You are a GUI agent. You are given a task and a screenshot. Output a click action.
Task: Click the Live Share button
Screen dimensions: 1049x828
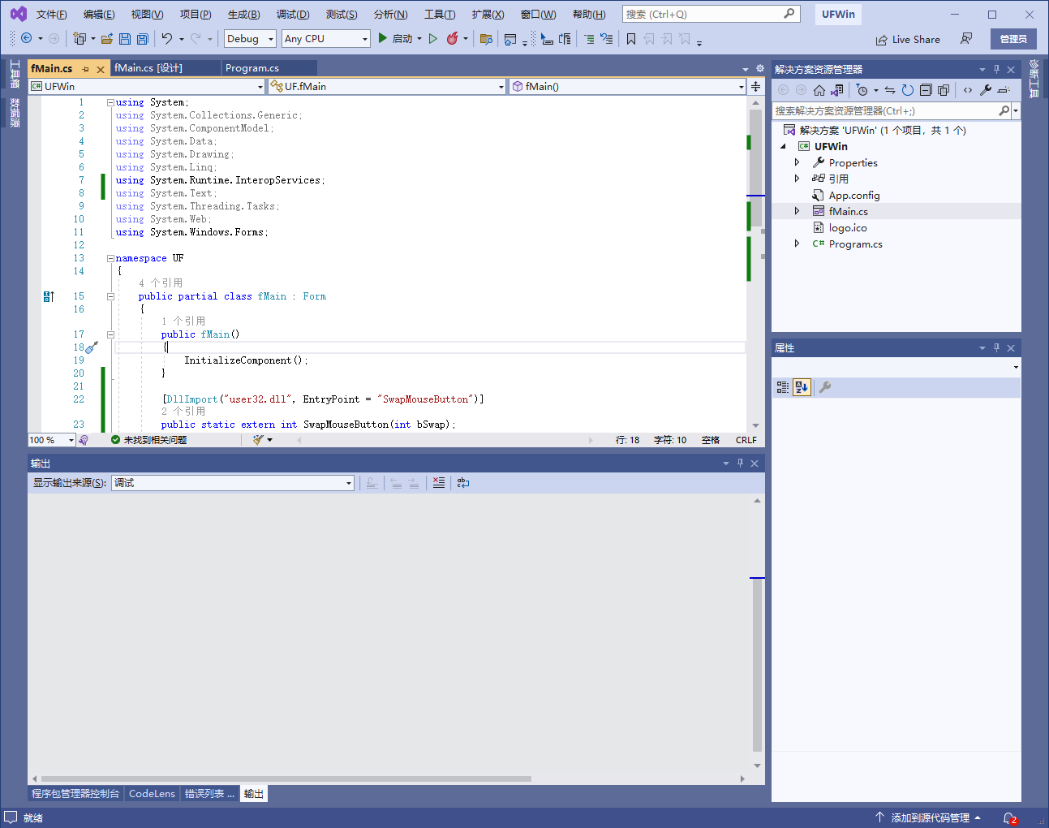[x=908, y=39]
